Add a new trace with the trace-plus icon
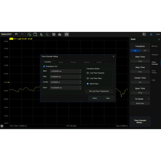Viewport: 161px width, 161px height. 29,34
